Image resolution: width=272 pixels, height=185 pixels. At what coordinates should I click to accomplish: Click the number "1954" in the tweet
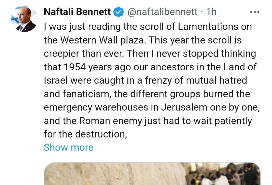(75, 67)
